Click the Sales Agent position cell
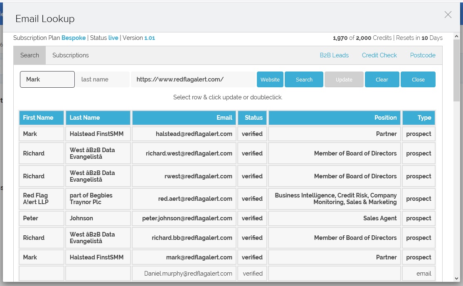 (335, 218)
